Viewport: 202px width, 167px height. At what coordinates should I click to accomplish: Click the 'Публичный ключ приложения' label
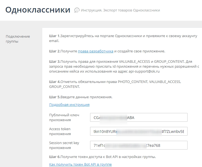64,117
